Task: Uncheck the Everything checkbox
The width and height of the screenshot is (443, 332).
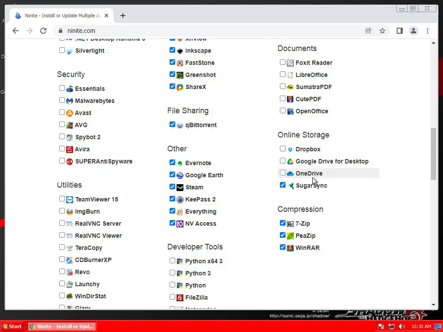Action: click(x=172, y=211)
